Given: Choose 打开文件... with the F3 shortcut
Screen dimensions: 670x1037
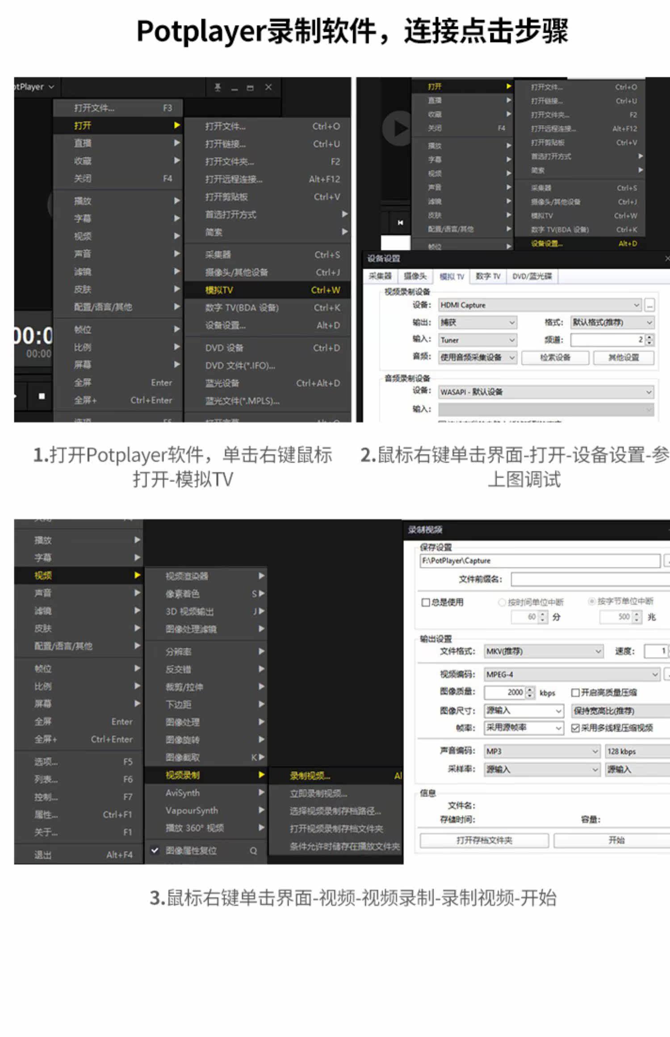Looking at the screenshot, I should tap(118, 108).
